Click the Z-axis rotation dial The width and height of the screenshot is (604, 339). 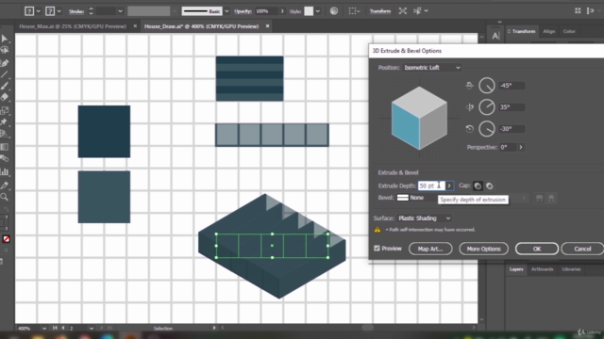pos(487,129)
